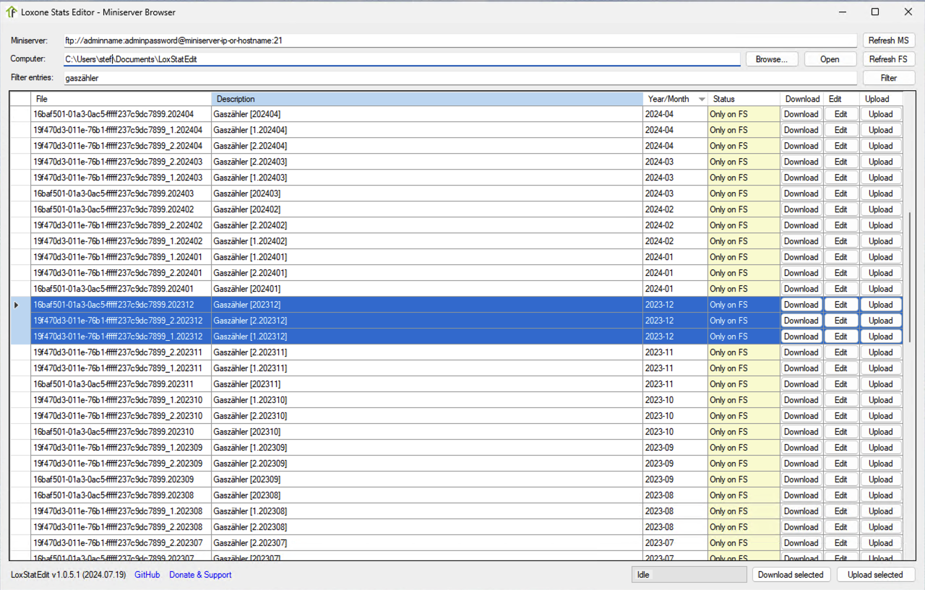925x590 pixels.
Task: Click the Download selected button
Action: [x=791, y=575]
